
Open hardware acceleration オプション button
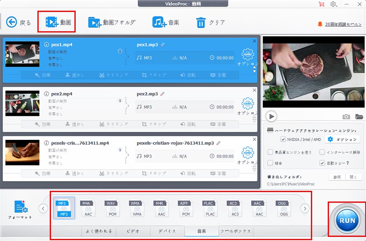pyautogui.click(x=342, y=139)
